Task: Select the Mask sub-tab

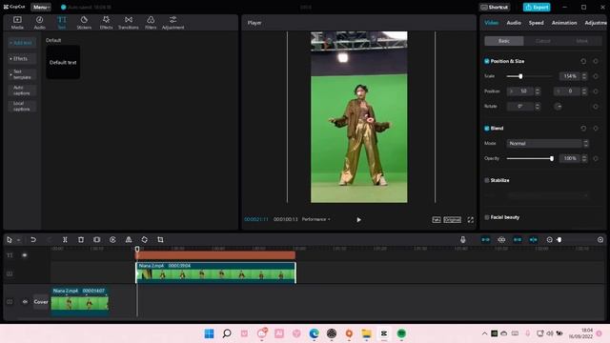Action: click(x=582, y=41)
